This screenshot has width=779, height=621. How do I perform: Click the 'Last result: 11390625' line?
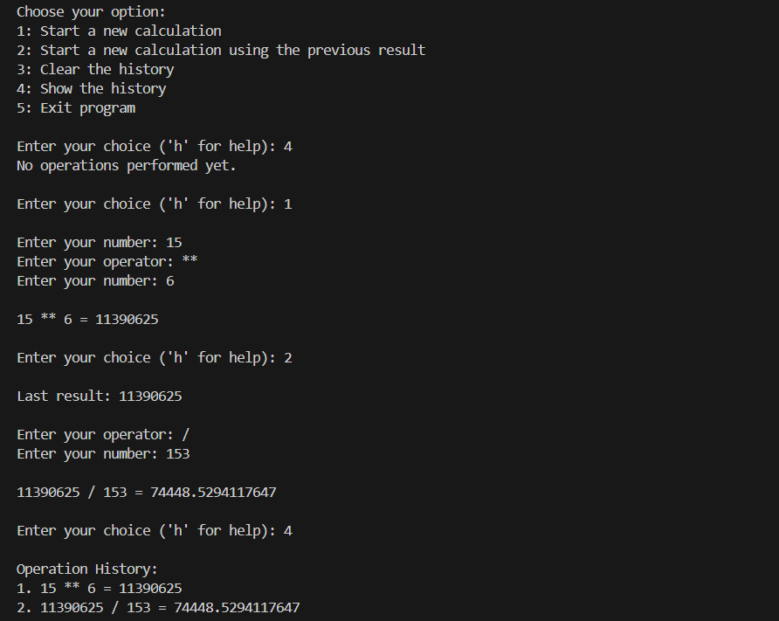point(100,397)
